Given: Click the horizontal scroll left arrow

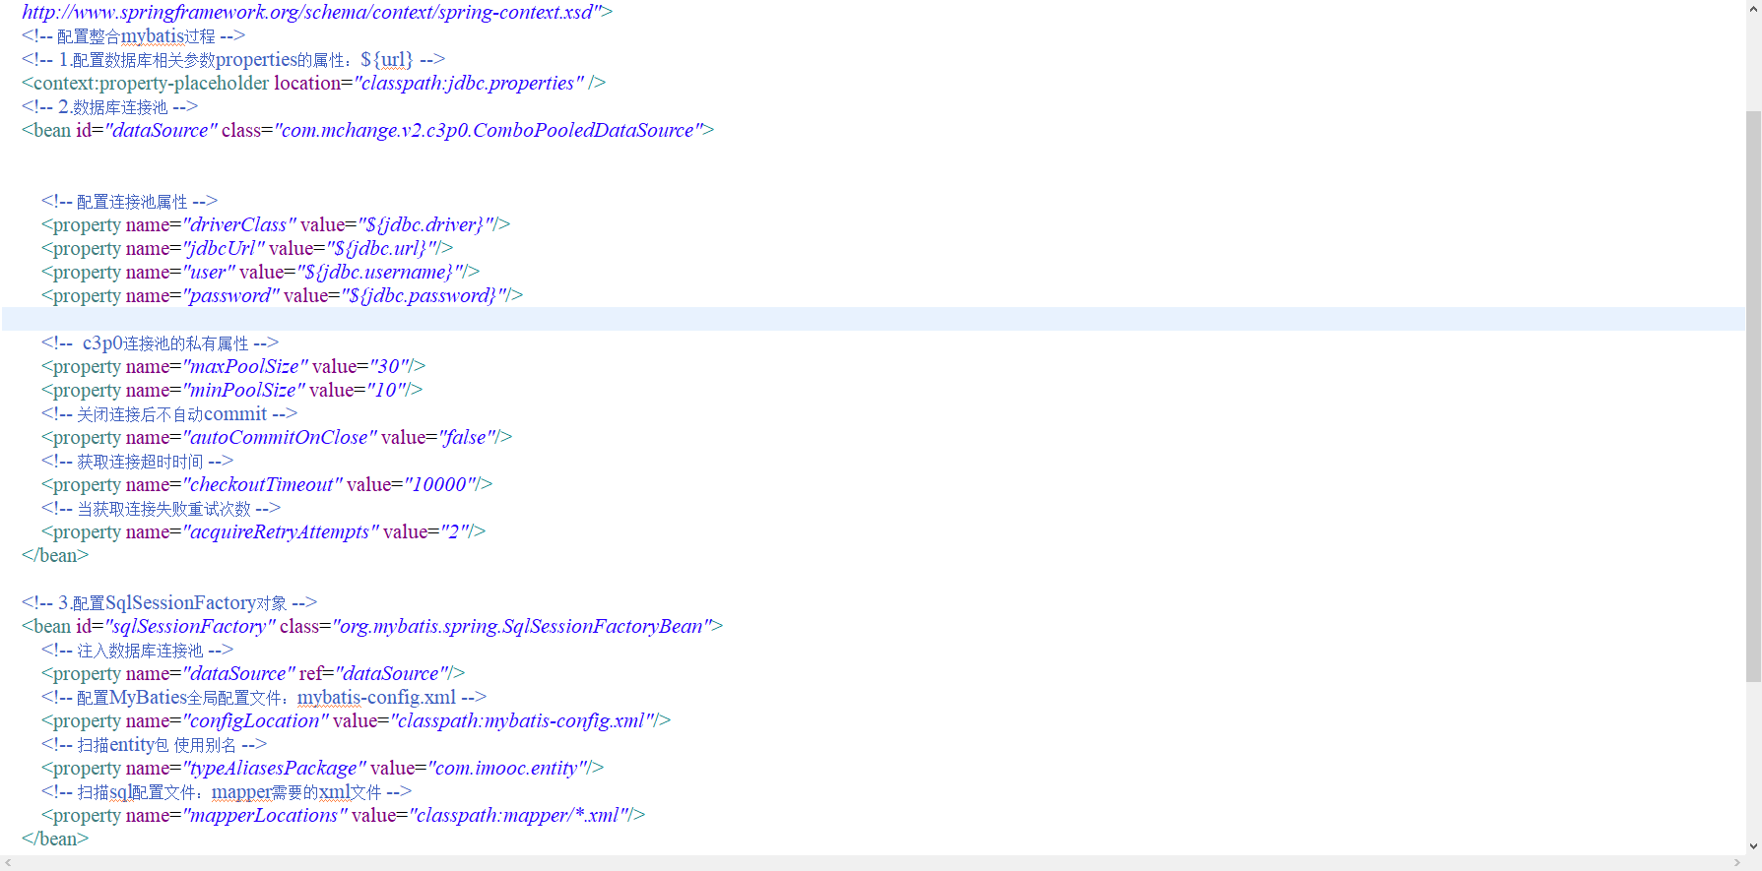Looking at the screenshot, I should pyautogui.click(x=8, y=863).
